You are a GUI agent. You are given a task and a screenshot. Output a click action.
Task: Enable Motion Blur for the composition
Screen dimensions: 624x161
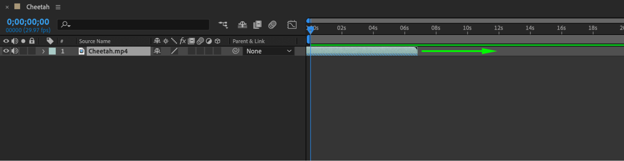click(x=272, y=25)
